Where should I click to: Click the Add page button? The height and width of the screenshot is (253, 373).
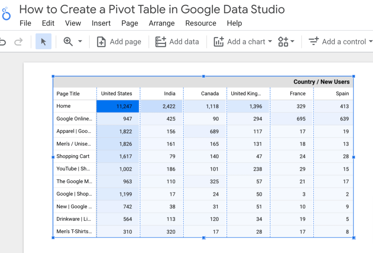tap(119, 41)
